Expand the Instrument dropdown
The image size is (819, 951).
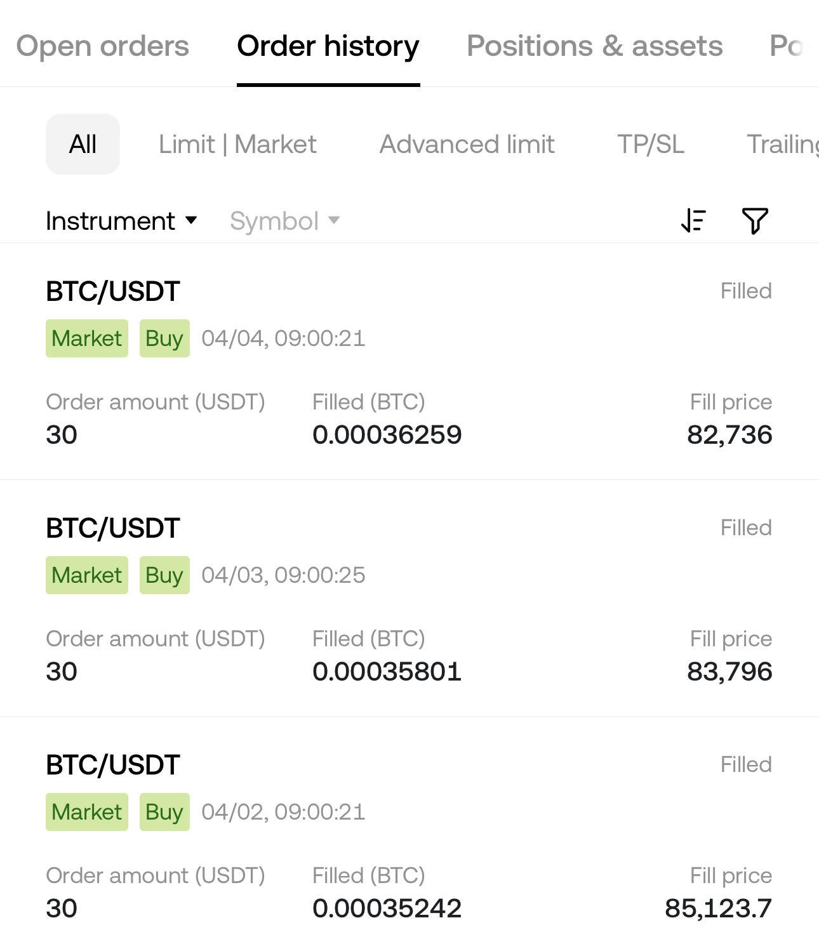[121, 221]
